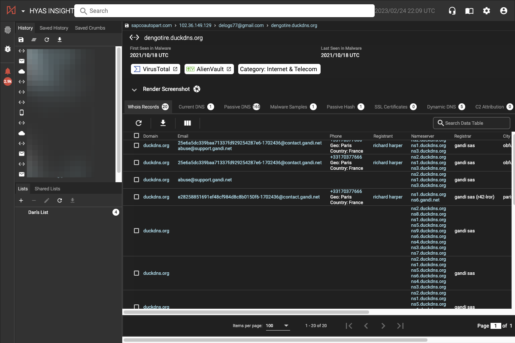This screenshot has width=515, height=343.
Task: Click the red alert bell showing 2.9k notifications
Action: coord(7,73)
